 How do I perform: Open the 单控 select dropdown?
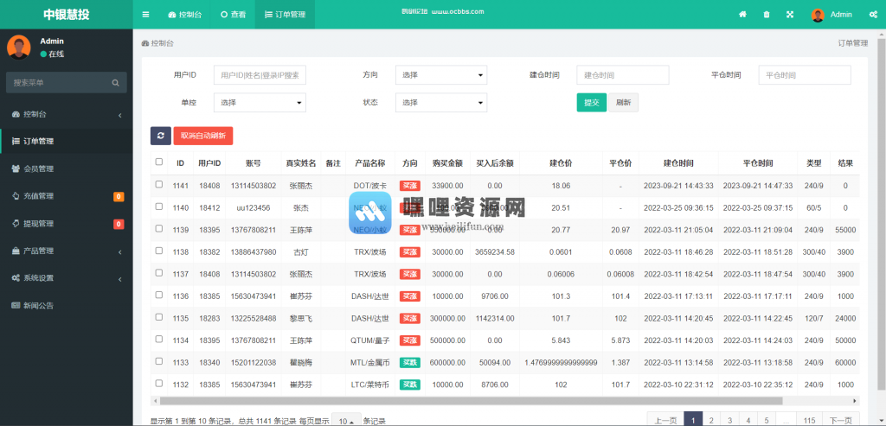tap(260, 103)
